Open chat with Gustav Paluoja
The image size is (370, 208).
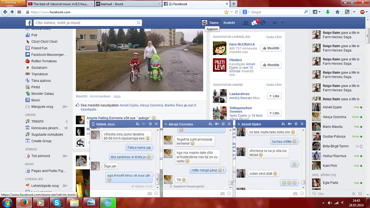coord(337,136)
